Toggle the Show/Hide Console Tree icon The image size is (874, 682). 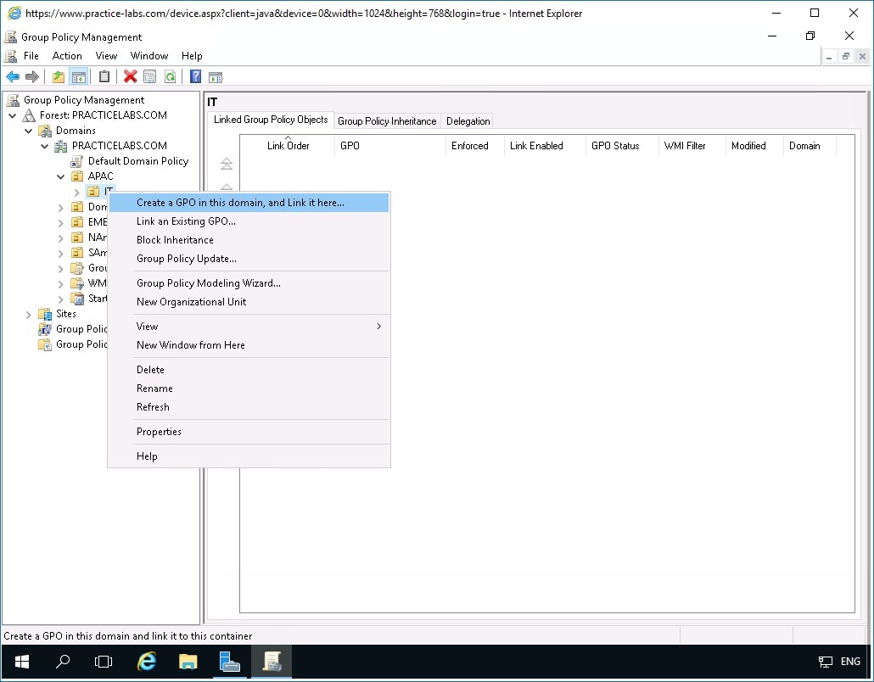(x=79, y=77)
